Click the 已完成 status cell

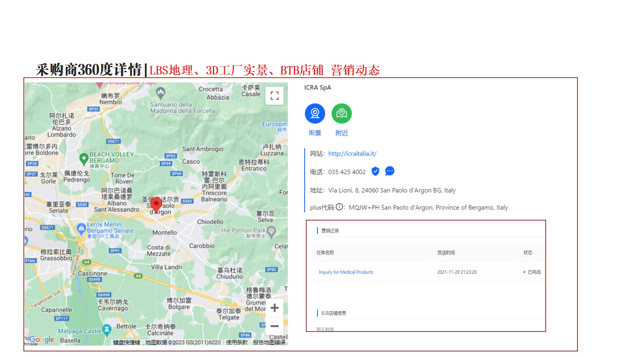point(532,272)
